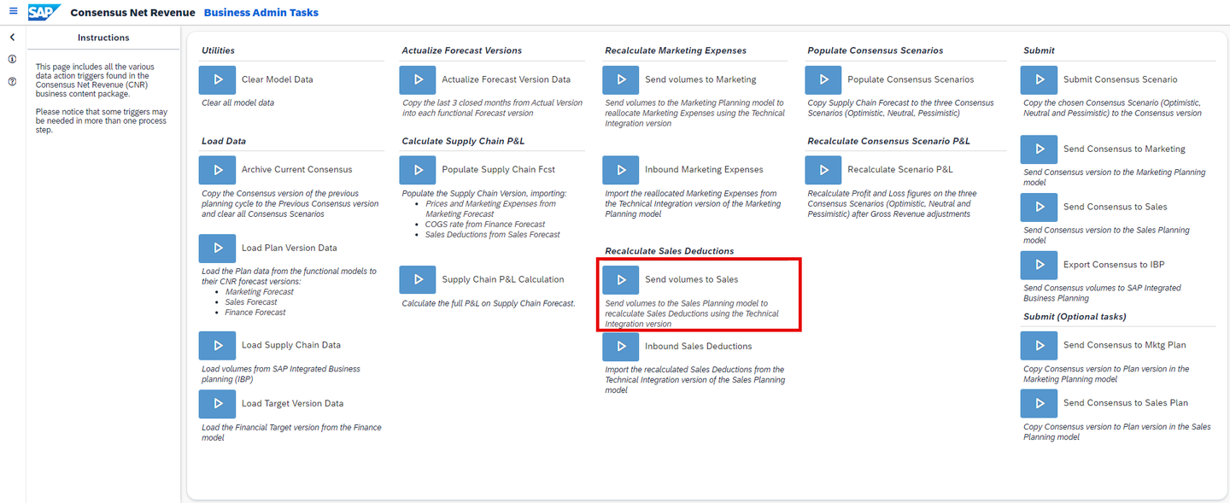Viewport: 1230px width, 503px height.
Task: Click 'Load the Financial Target version' description
Action: point(291,432)
